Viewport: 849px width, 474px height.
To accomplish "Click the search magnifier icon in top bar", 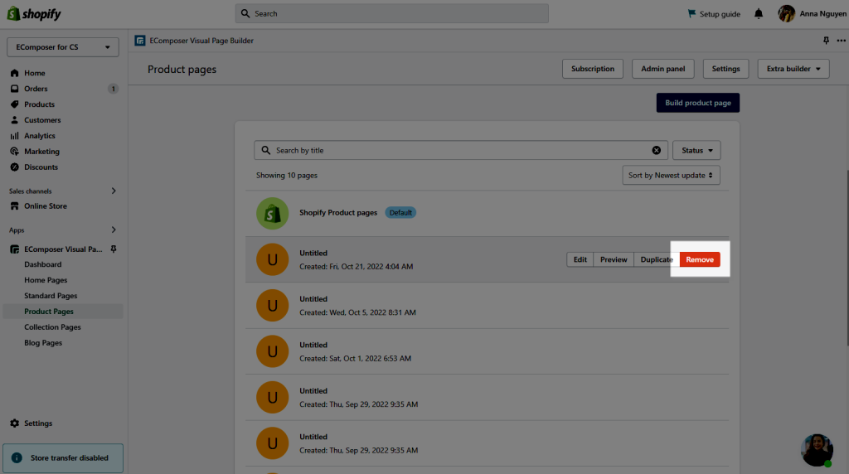I will (x=245, y=13).
